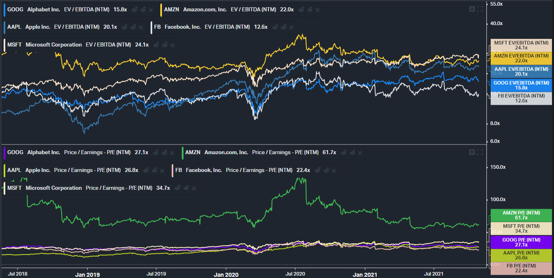Viewport: 554px width, 278px height.
Task: Select the AMZN P/E (NTM) 61.7x axis tag
Action: (521, 215)
